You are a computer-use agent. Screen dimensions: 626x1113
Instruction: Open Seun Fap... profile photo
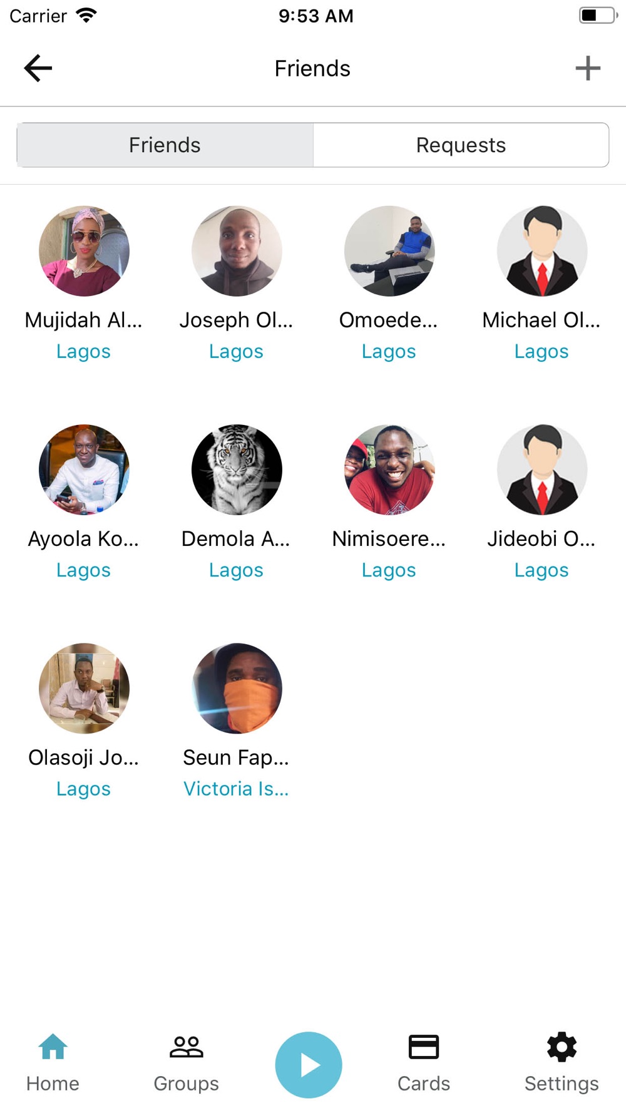[x=237, y=688]
